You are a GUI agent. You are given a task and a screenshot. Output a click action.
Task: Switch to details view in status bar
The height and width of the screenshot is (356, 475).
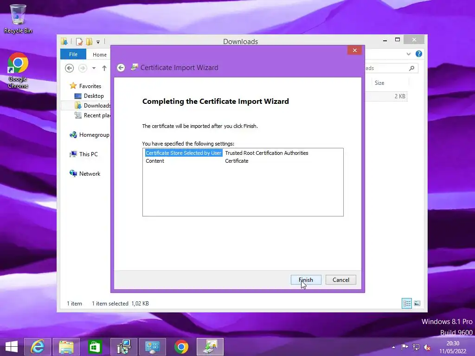[x=406, y=303]
